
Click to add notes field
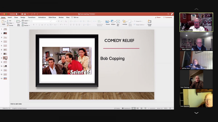tap(92, 104)
